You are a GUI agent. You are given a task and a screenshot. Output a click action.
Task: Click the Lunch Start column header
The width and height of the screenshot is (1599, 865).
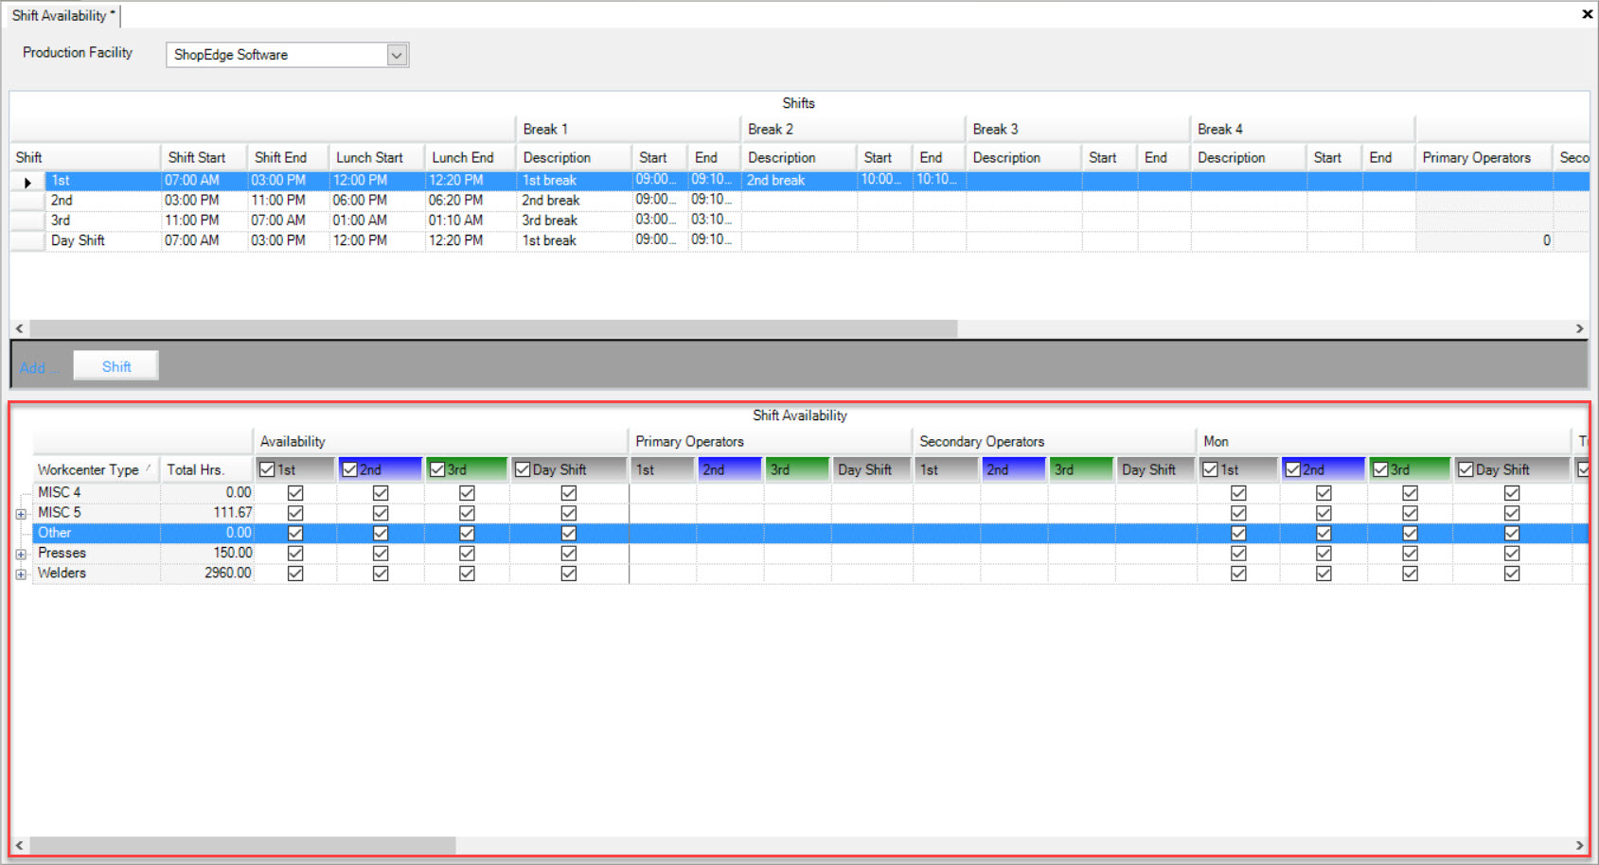[x=376, y=157]
